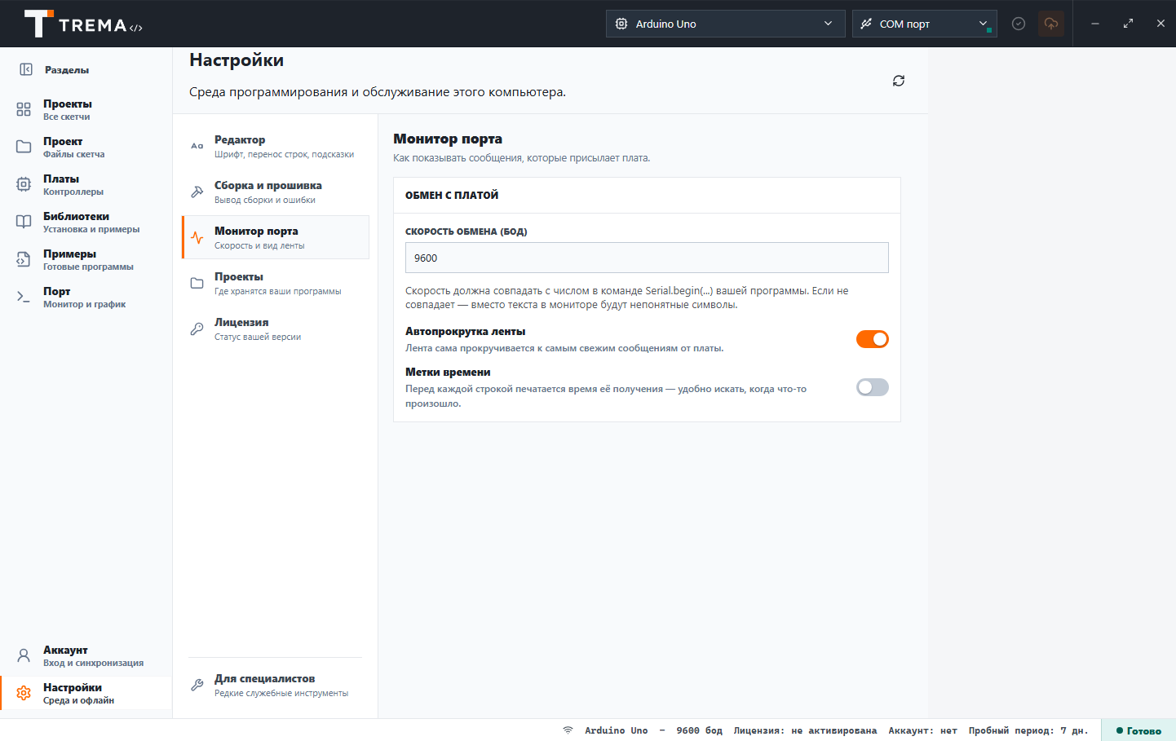
Task: Open Проект Файлы скетча section
Action: pos(86,147)
